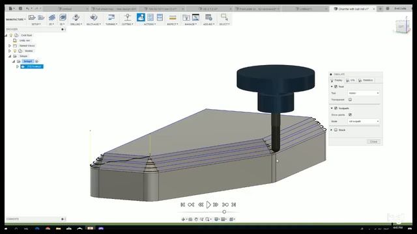417x234 pixels.
Task: Toggle the Transparent checkbox
Action: pyautogui.click(x=350, y=99)
